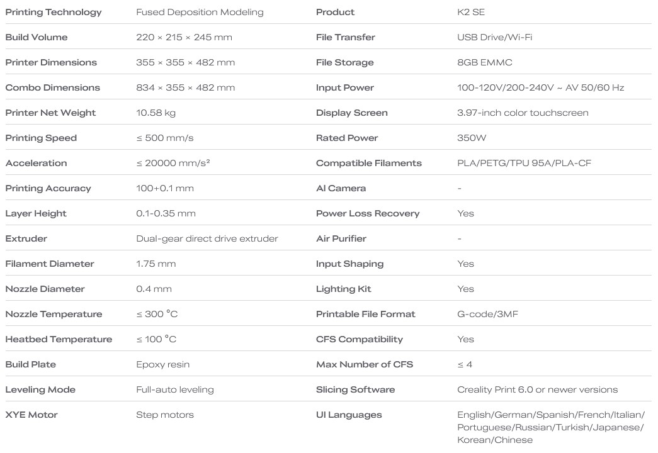This screenshot has height=453, width=658.
Task: Click the "Epoxy resin" build plate value
Action: click(162, 364)
